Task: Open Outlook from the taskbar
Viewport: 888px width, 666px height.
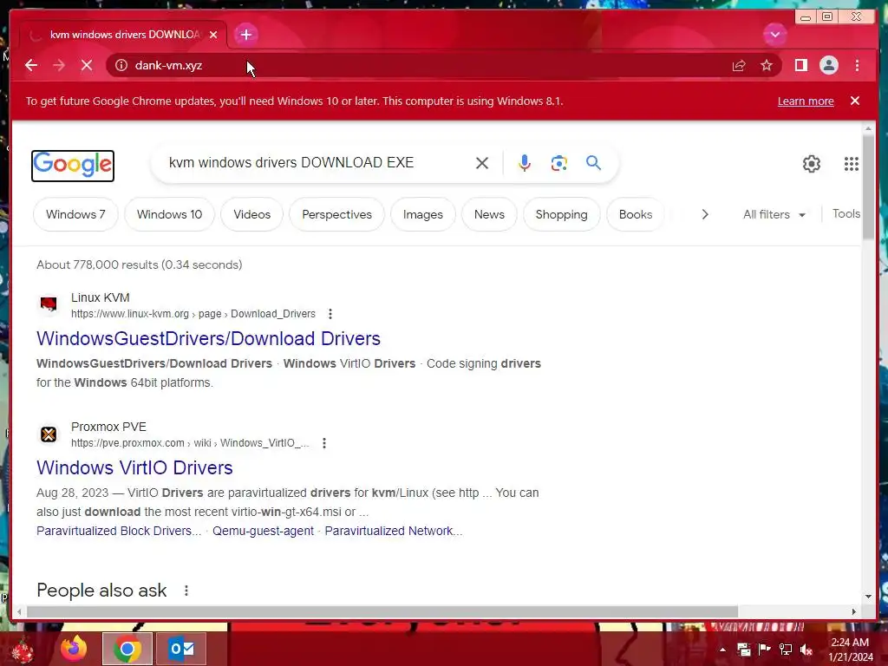Action: coord(181,649)
